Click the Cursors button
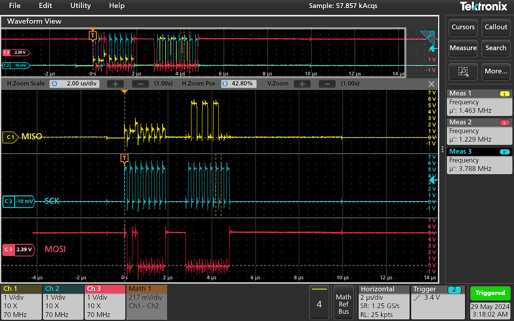 click(x=463, y=27)
